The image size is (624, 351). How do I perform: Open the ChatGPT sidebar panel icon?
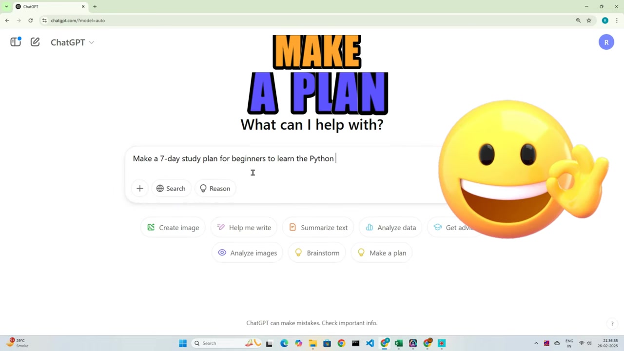(16, 42)
